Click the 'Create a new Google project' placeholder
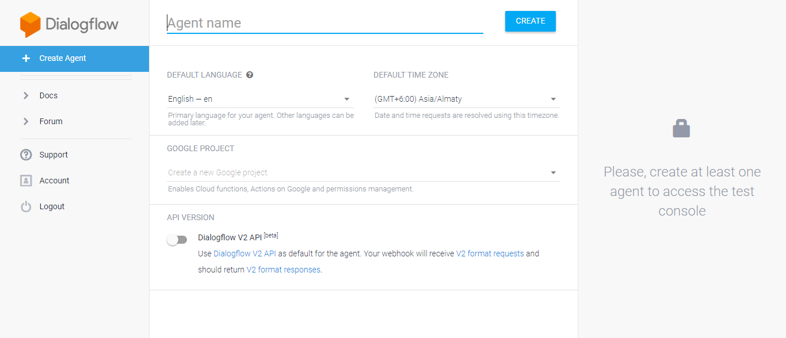786x338 pixels. 218,172
